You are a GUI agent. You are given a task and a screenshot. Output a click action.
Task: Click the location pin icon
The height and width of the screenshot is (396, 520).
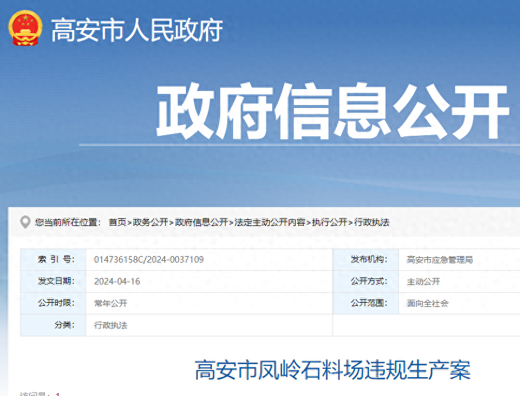point(25,222)
